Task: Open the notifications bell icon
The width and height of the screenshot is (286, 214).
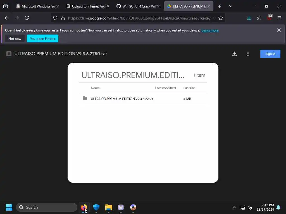Action: click(x=278, y=207)
